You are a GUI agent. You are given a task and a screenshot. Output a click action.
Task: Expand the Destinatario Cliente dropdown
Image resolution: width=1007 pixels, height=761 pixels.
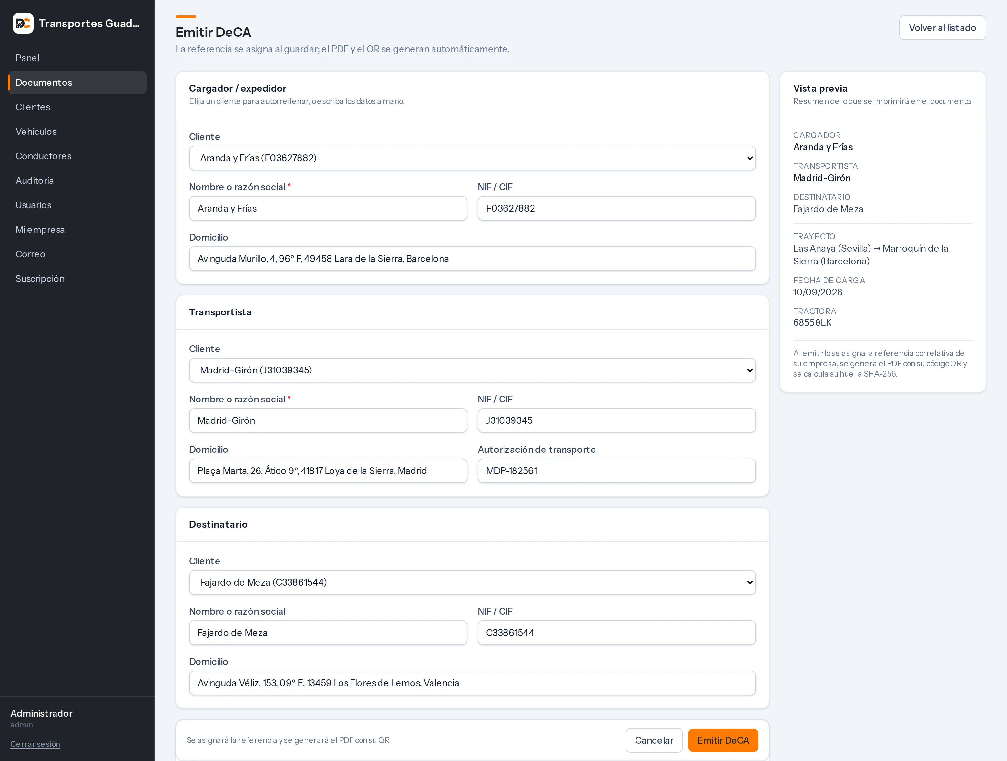pyautogui.click(x=472, y=582)
